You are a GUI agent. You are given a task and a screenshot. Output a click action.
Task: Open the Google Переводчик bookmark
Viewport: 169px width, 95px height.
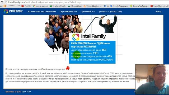click(119, 6)
